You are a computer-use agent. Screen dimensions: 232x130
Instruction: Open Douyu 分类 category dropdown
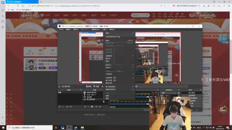click(x=75, y=15)
